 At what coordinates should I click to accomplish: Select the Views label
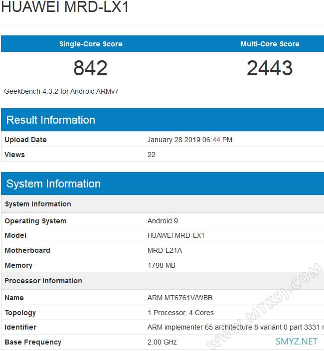point(14,155)
